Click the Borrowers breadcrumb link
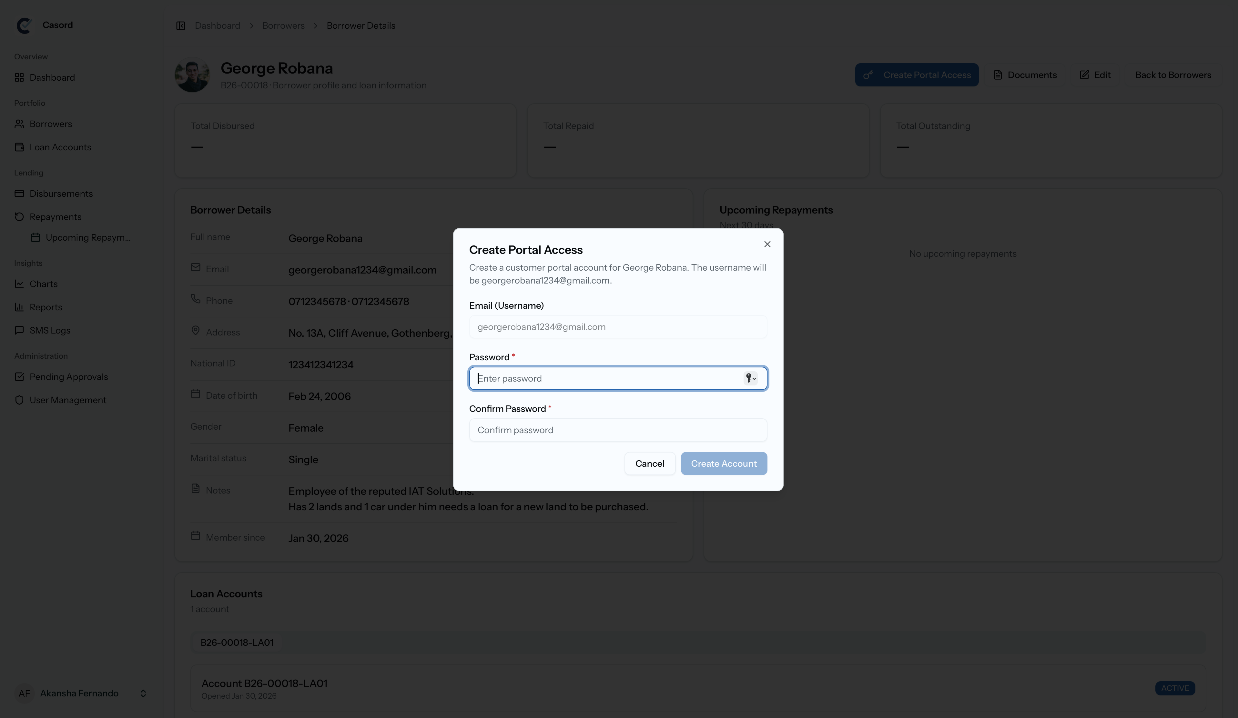 [283, 25]
